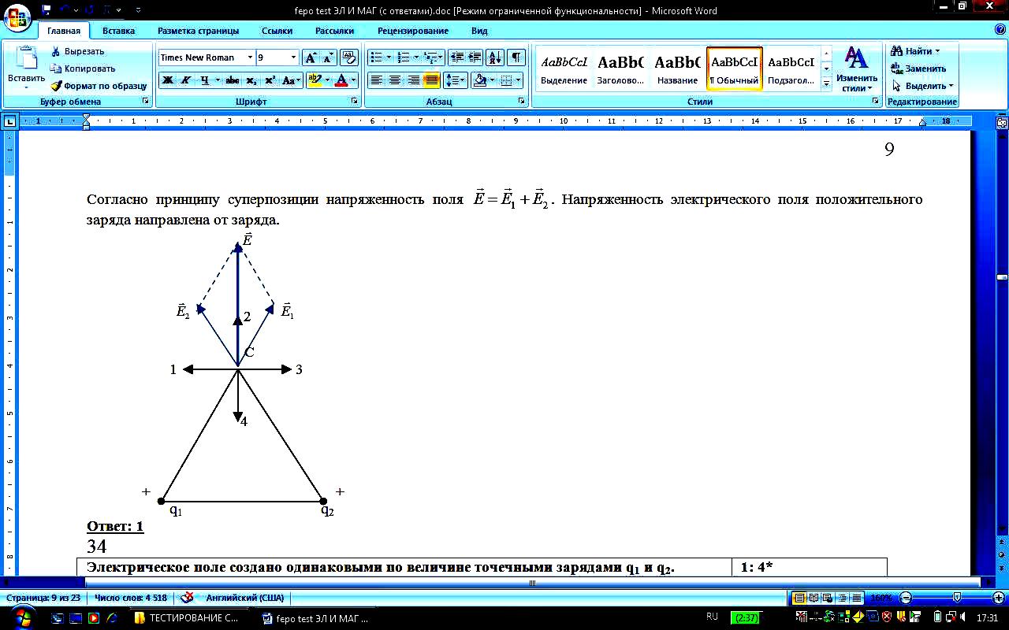Switch to the Рассылки tab
Image resolution: width=1009 pixels, height=630 pixels.
334,31
